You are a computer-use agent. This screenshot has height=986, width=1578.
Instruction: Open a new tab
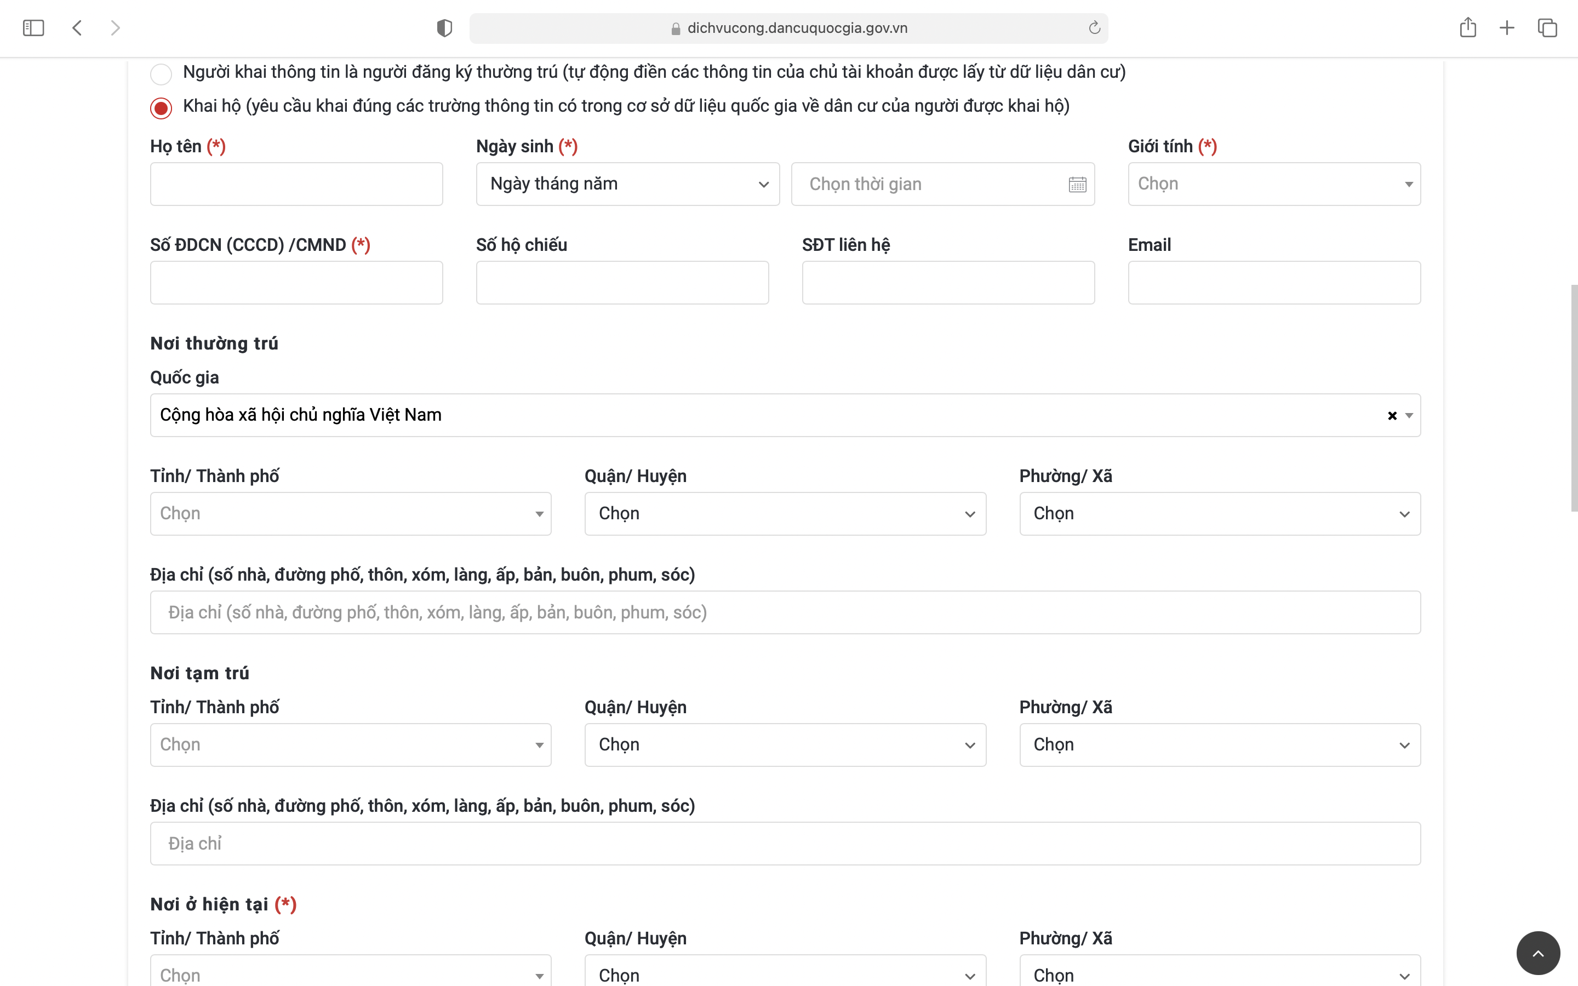pyautogui.click(x=1507, y=28)
